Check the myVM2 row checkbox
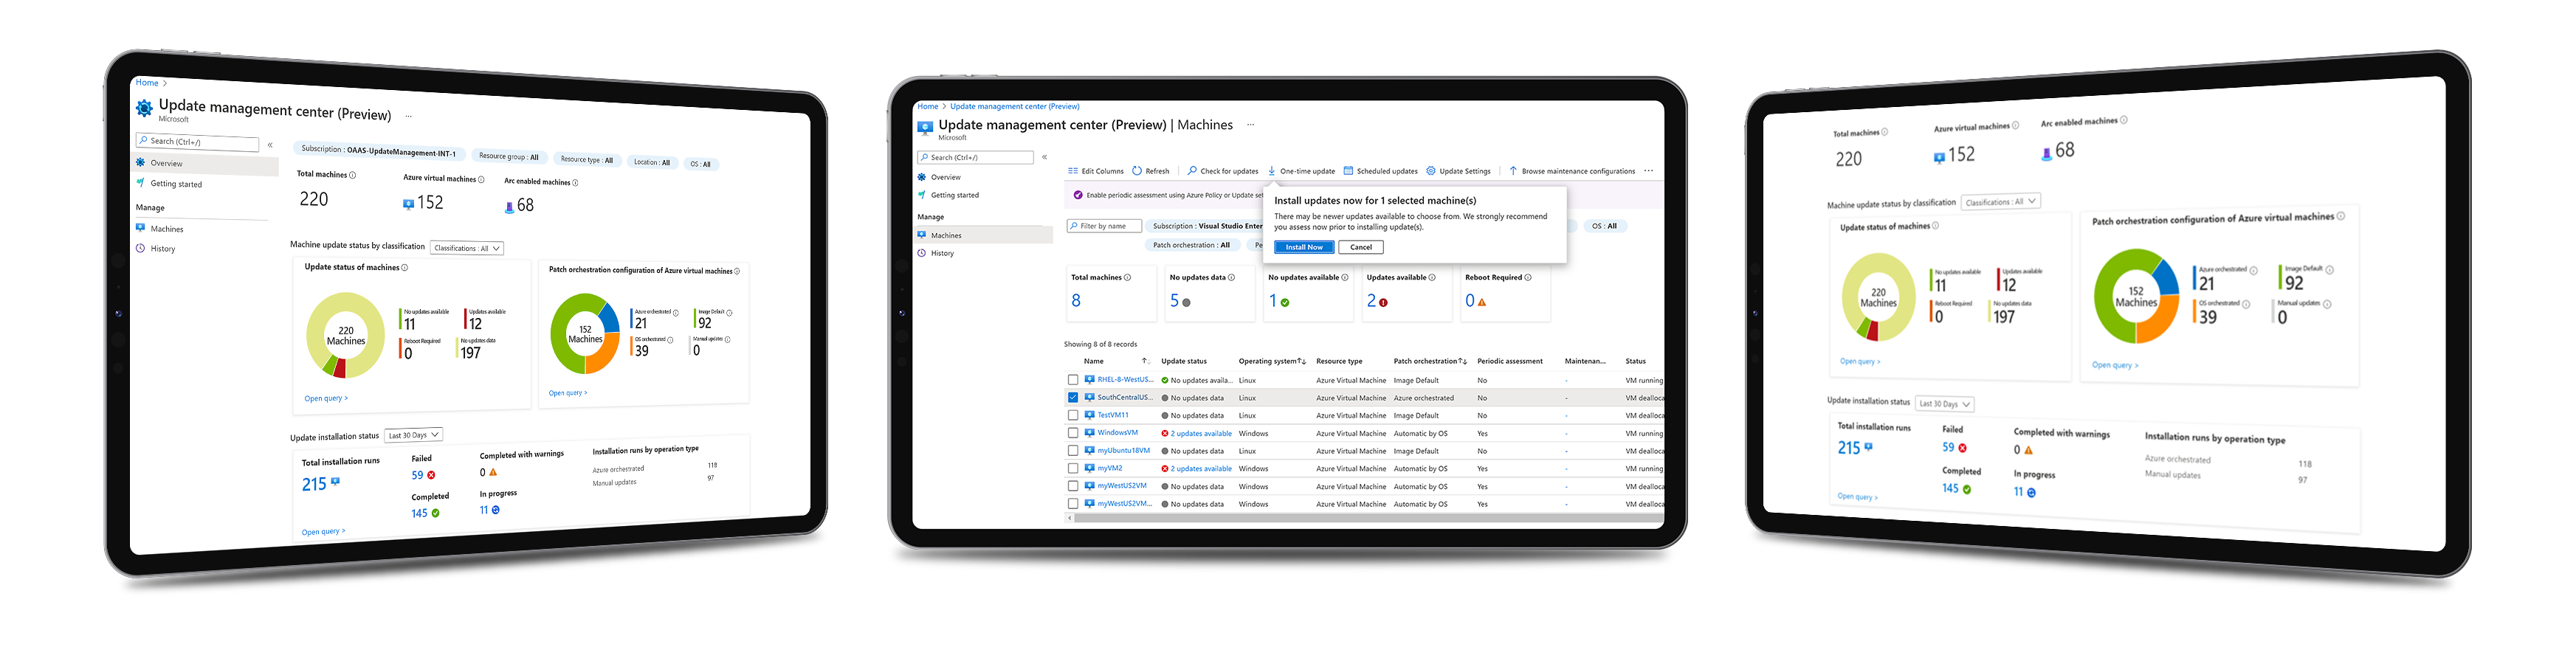The width and height of the screenshot is (2576, 647). click(1073, 468)
